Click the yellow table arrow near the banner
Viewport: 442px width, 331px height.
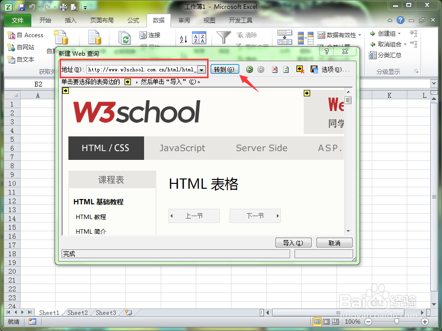pos(307,93)
